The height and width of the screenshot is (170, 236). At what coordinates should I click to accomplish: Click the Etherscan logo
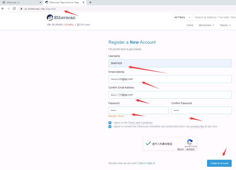[x=61, y=18]
